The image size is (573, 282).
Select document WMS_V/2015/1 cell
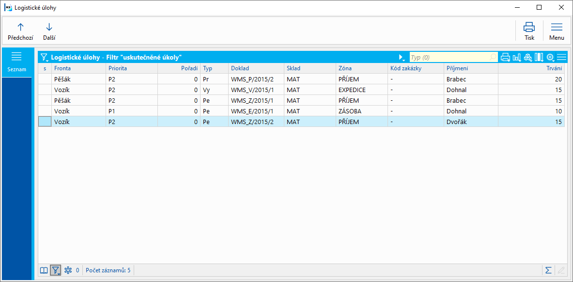(256, 90)
